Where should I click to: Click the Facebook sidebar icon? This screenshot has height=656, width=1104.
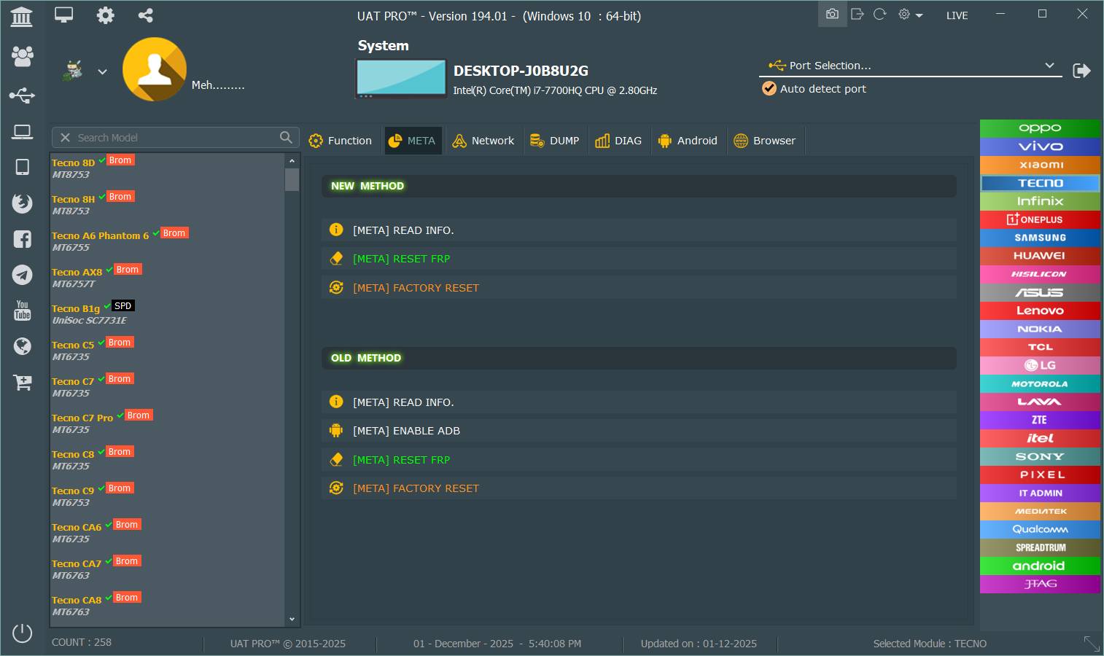coord(23,238)
